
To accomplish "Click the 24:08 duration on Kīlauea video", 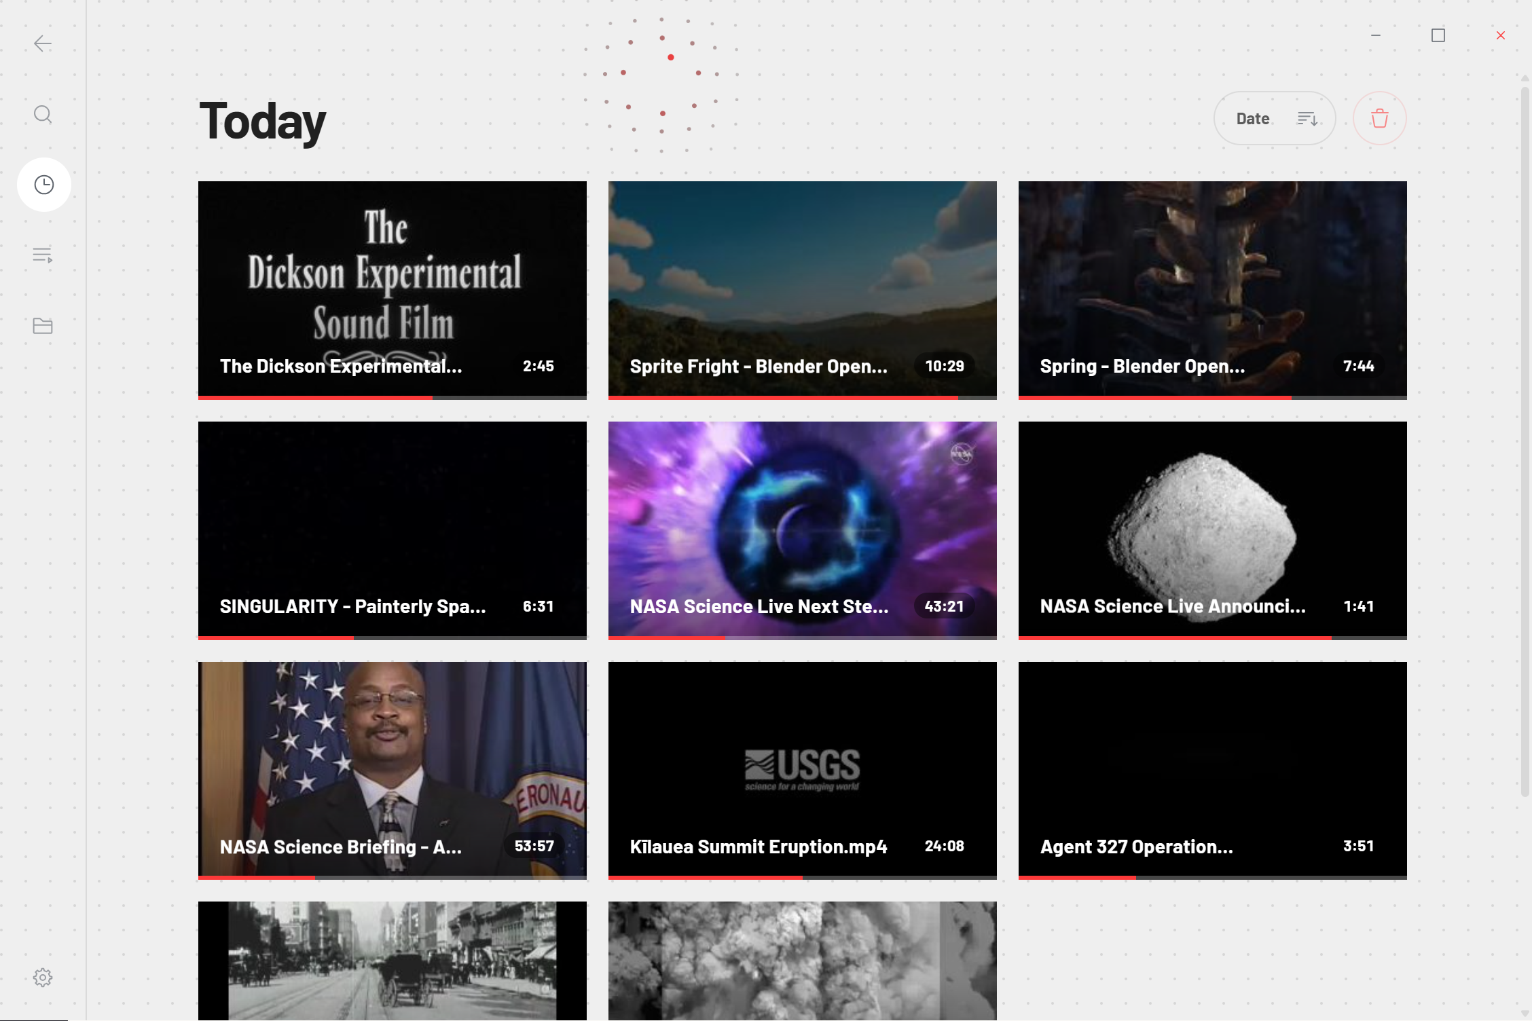I will [x=945, y=846].
